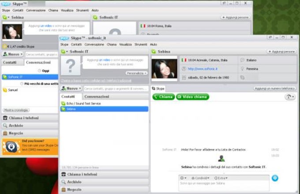The image size is (300, 194).
Task: Open Visualizza menu in softonic_it window
Action: (x=125, y=45)
